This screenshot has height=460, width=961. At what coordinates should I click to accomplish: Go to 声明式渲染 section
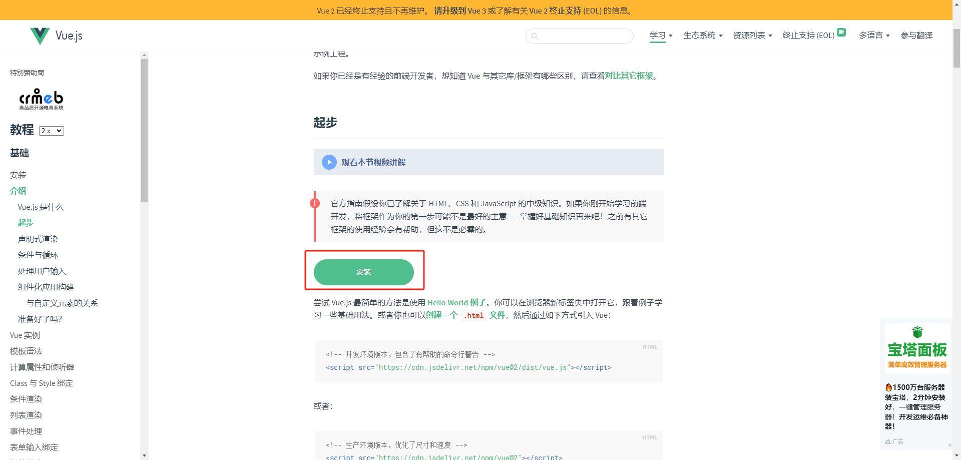pos(38,239)
